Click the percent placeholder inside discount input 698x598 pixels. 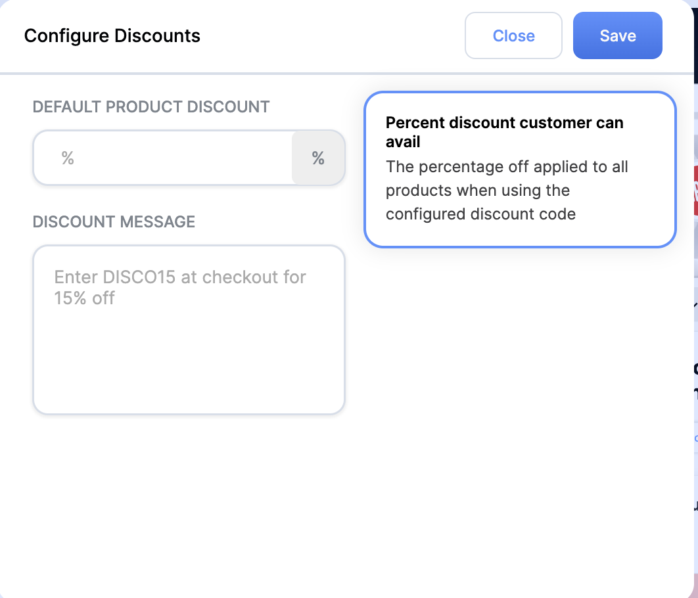68,158
